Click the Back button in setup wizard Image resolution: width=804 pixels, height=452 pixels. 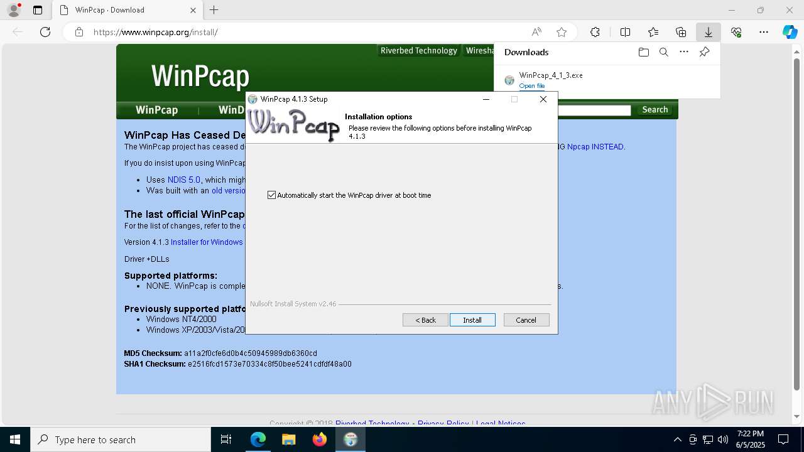coord(425,320)
